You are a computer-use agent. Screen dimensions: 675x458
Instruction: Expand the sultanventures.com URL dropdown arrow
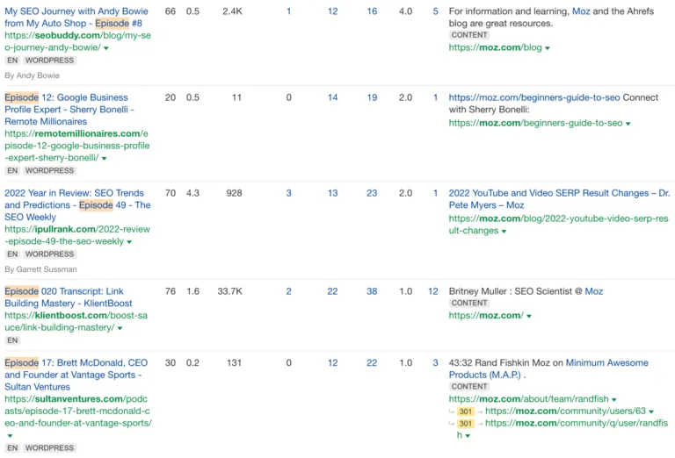coord(10,436)
